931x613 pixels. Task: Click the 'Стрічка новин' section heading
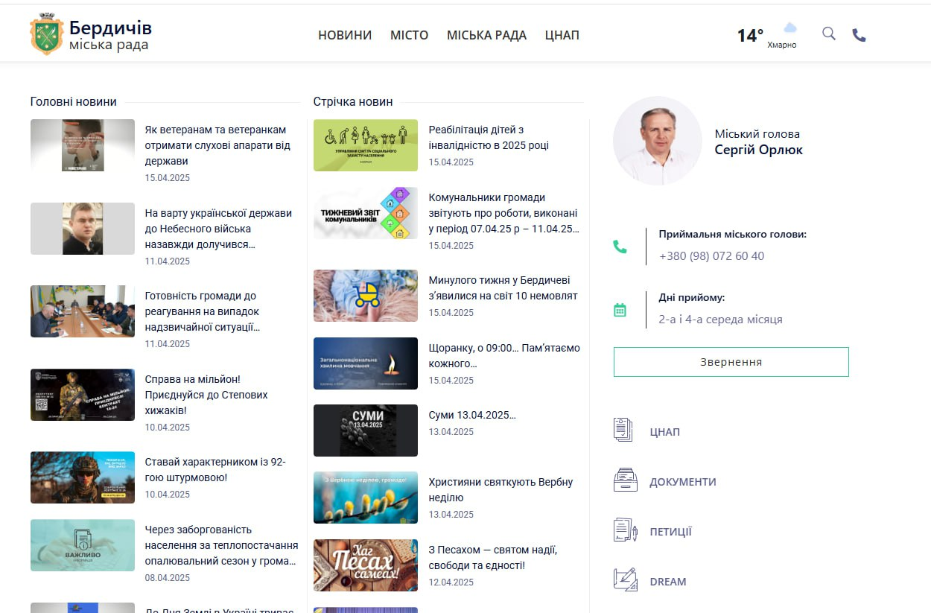coord(353,102)
